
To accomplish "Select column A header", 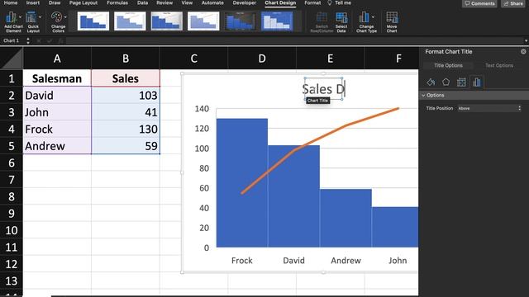I will point(57,59).
